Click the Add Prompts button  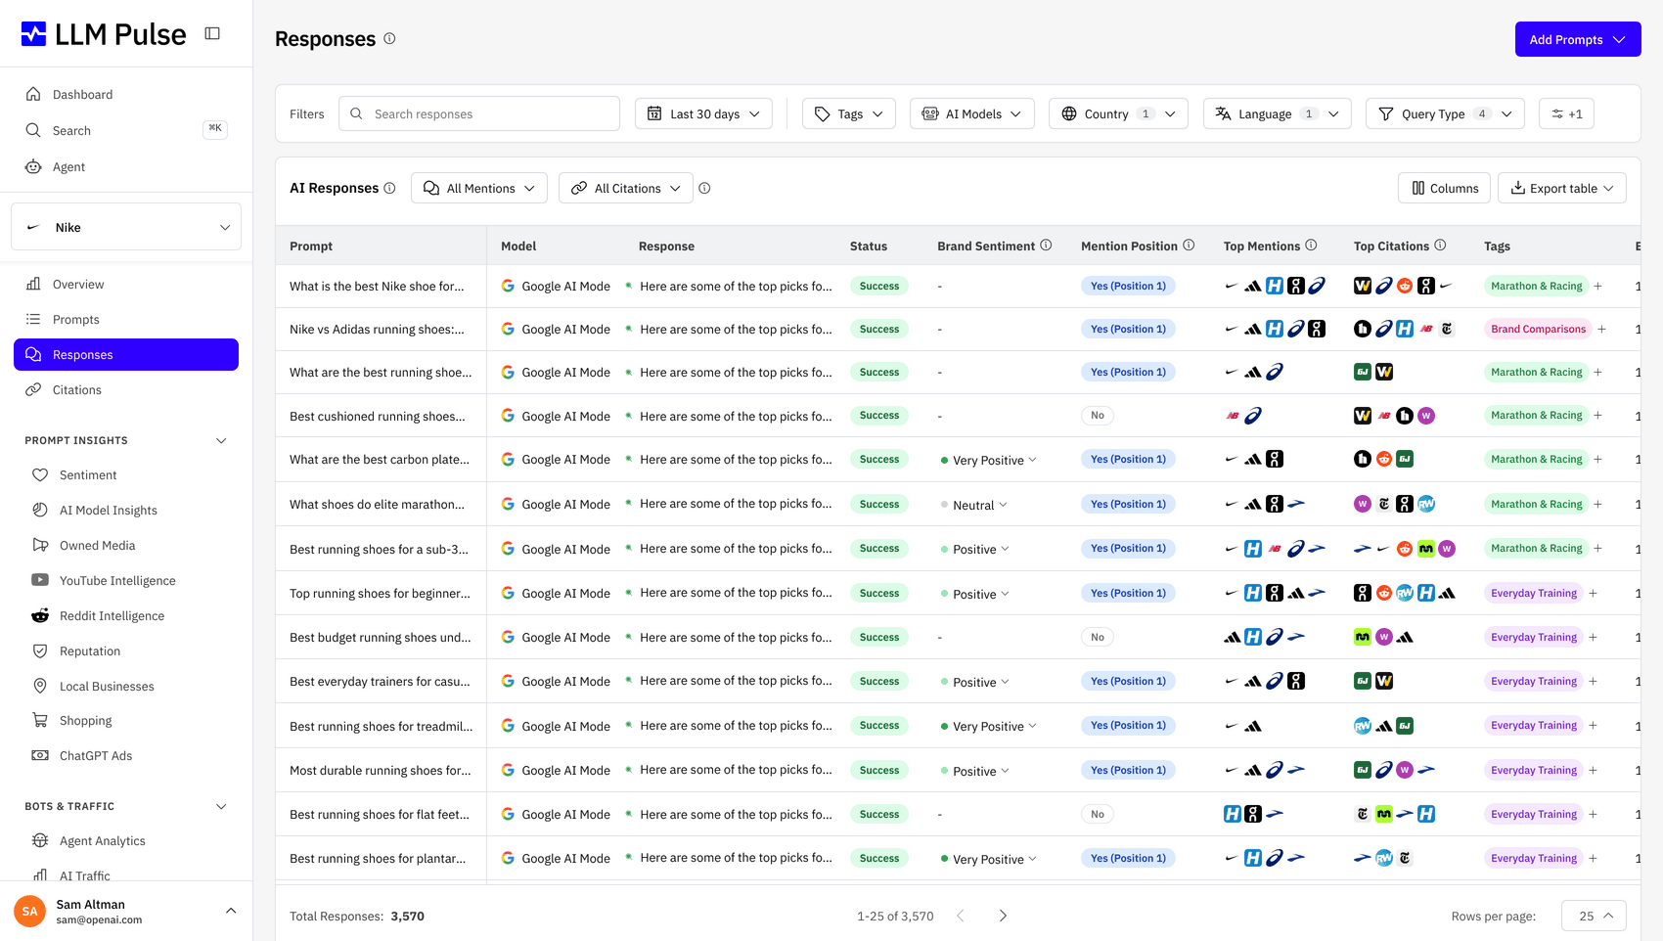coord(1577,39)
